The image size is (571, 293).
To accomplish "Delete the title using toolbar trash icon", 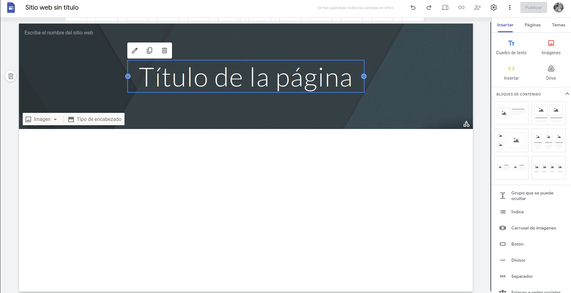I will (165, 51).
